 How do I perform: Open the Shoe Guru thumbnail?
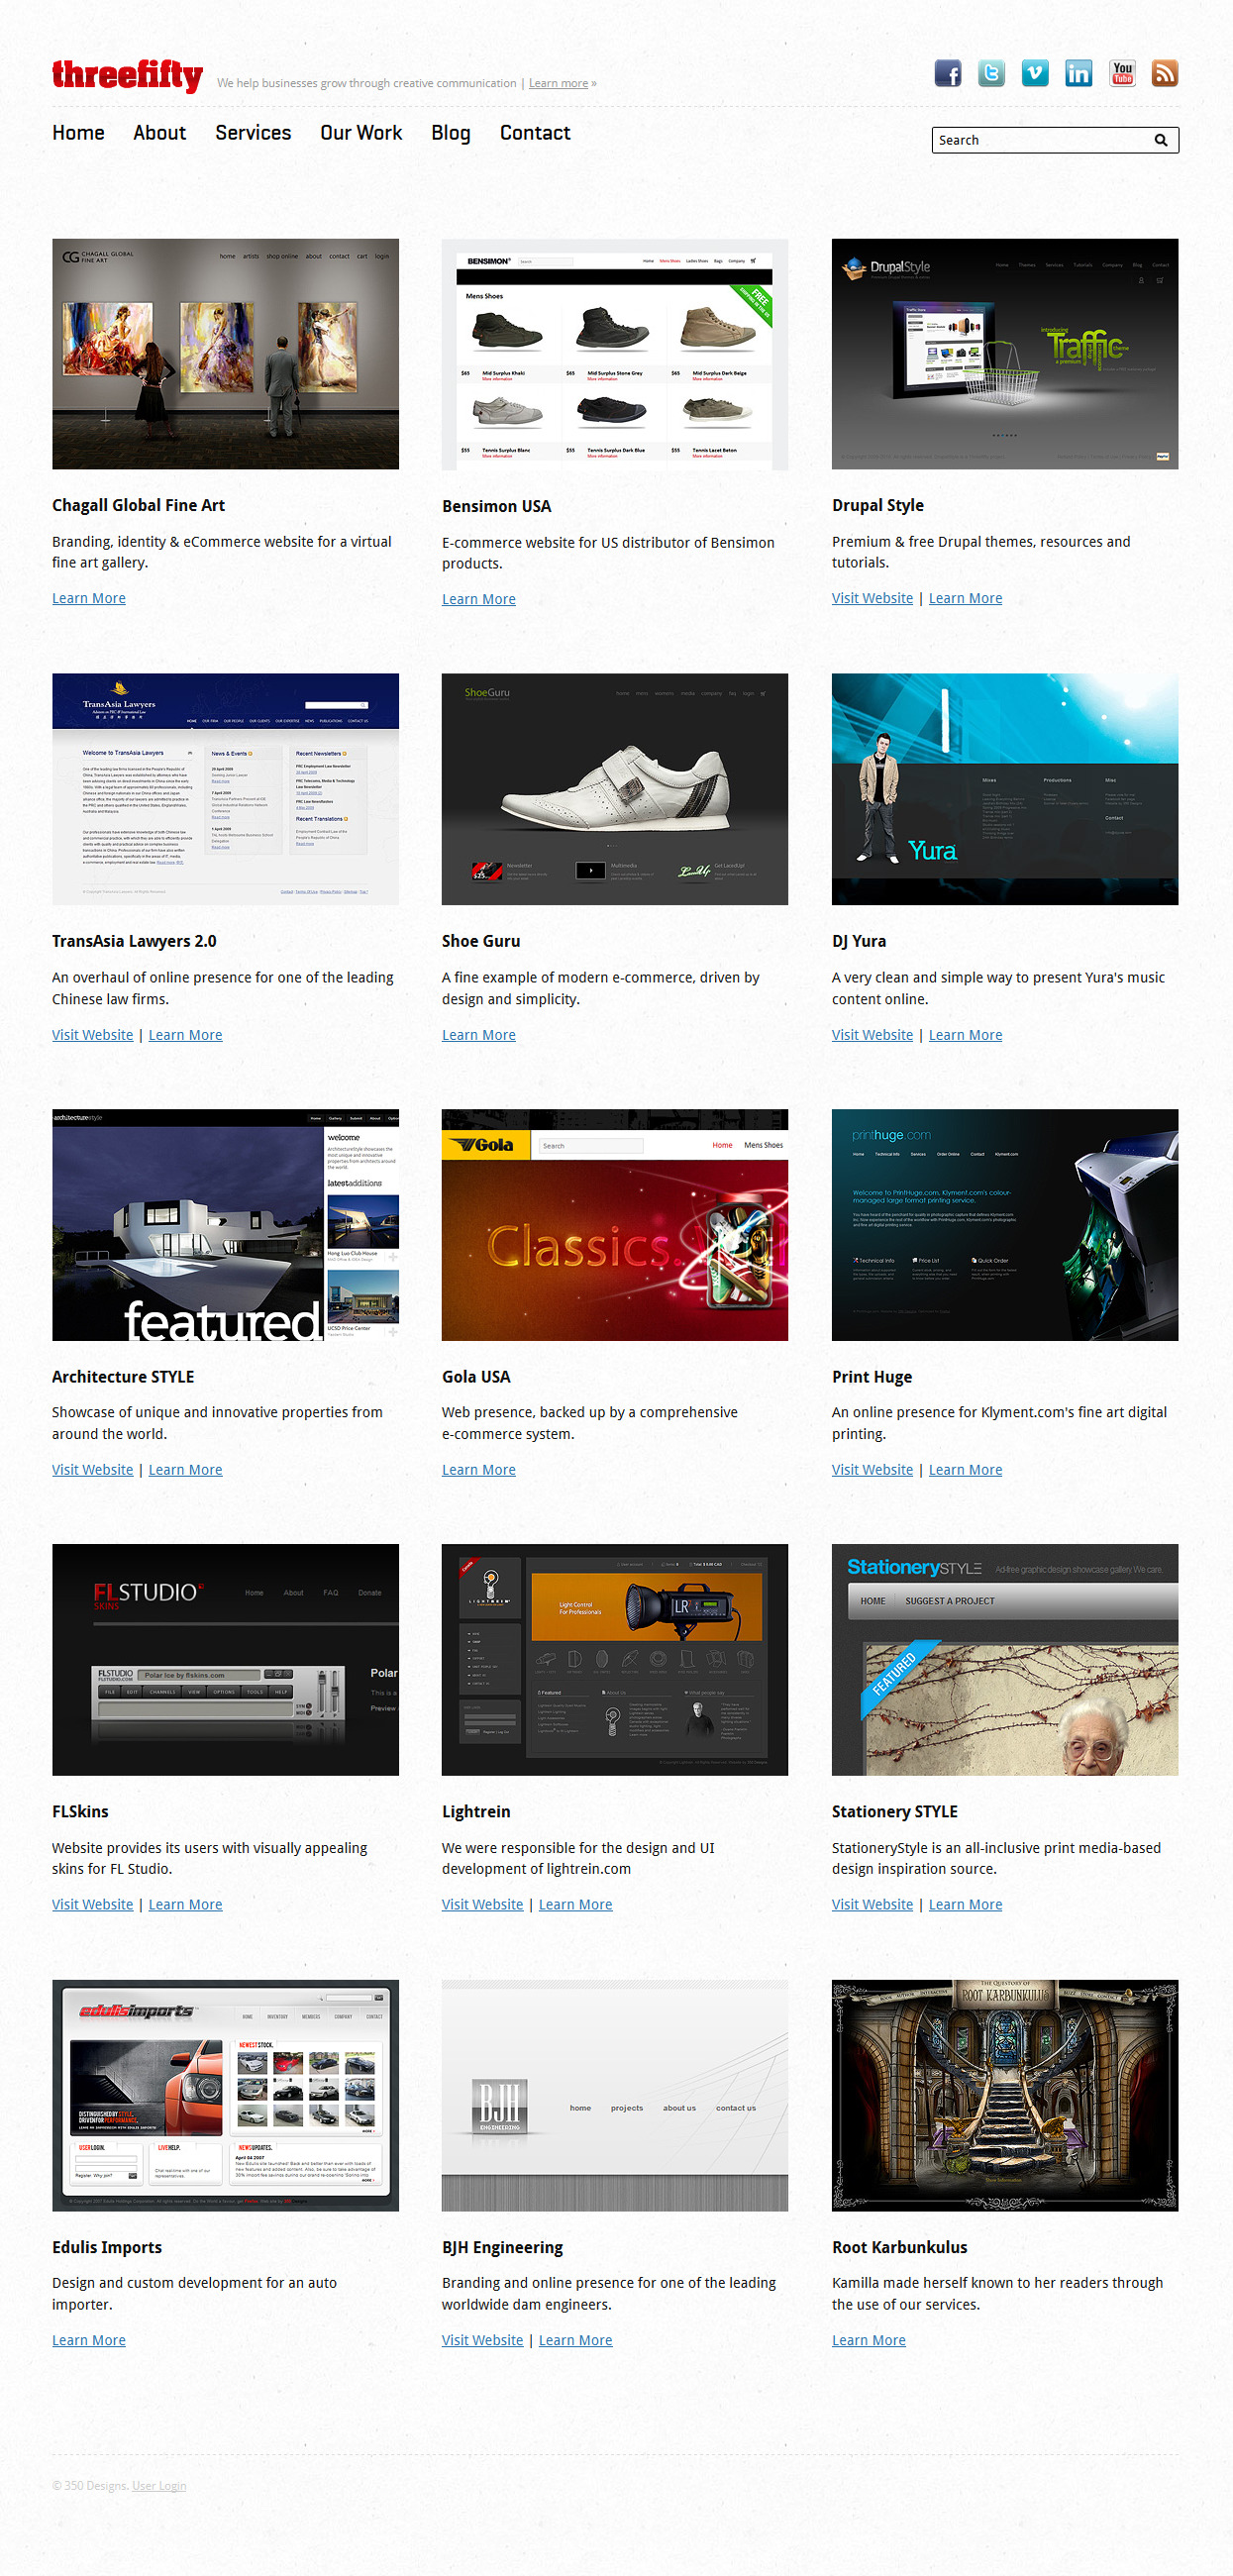click(615, 789)
